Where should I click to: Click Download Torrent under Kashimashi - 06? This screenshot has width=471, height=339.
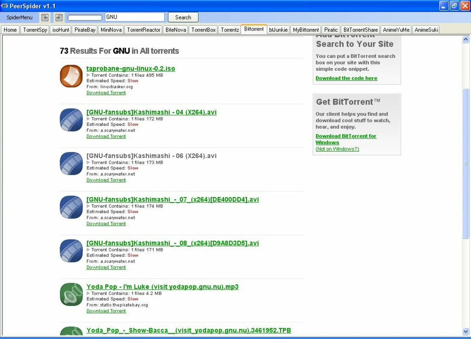point(106,180)
